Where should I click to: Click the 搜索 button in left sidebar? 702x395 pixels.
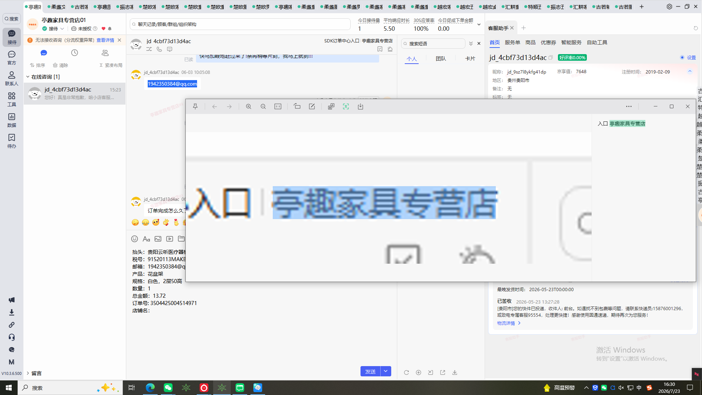pyautogui.click(x=12, y=19)
